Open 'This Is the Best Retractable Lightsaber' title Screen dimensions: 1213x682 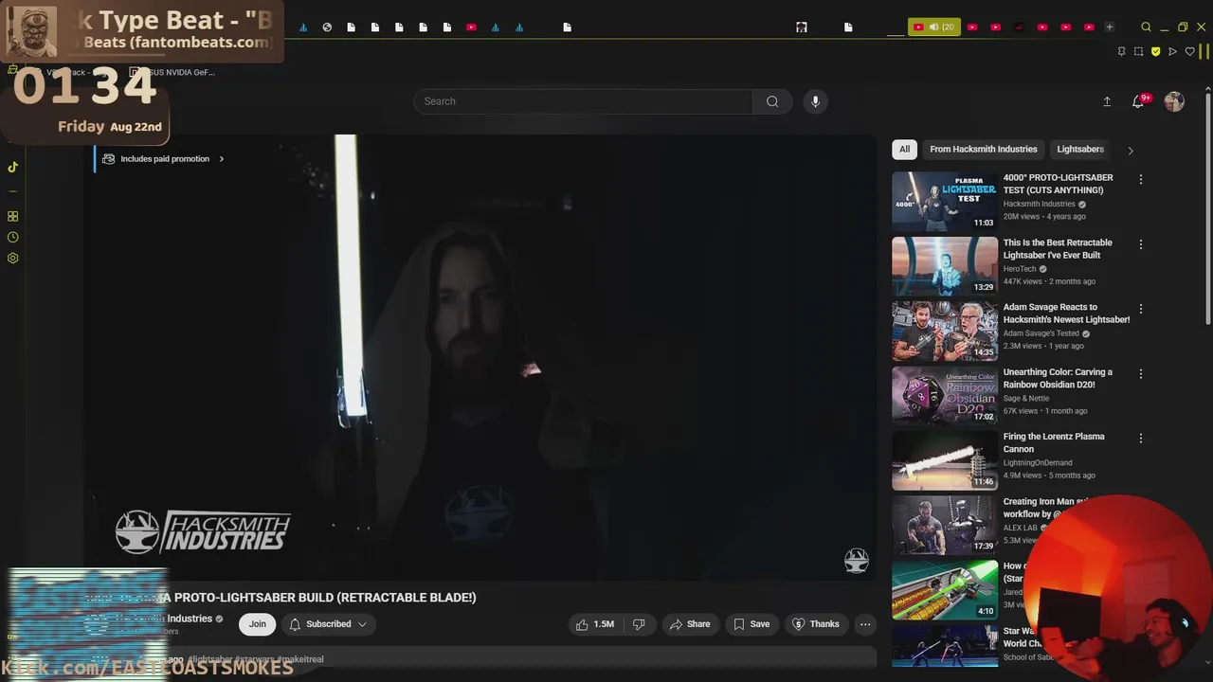pyautogui.click(x=1058, y=249)
